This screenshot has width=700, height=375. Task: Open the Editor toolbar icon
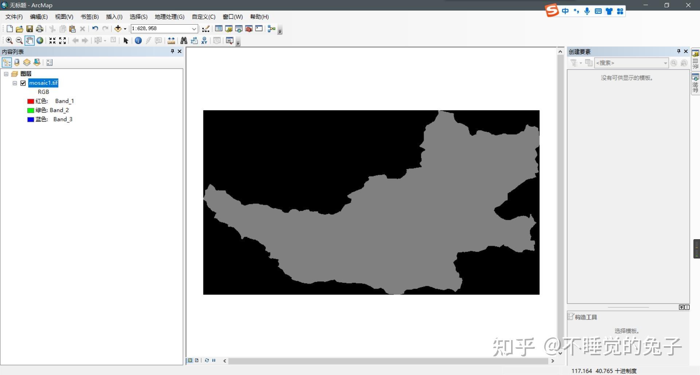pyautogui.click(x=206, y=29)
